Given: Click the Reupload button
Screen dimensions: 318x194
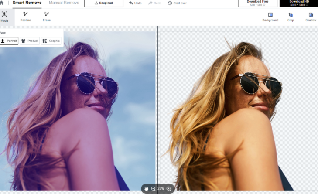Looking at the screenshot, I should click(x=103, y=3).
